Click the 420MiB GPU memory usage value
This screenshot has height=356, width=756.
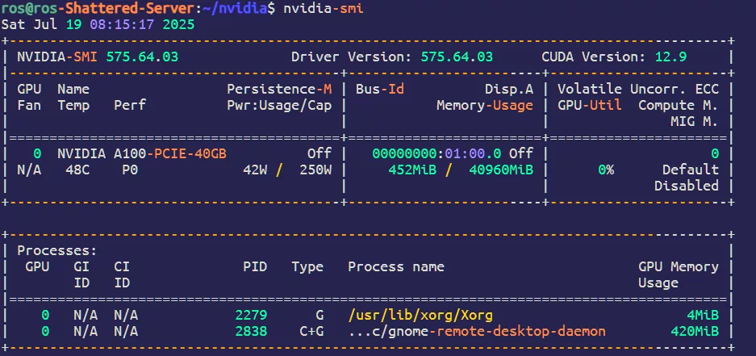click(x=694, y=331)
